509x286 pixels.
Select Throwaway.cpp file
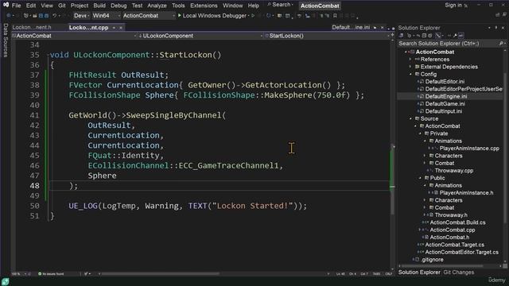click(454, 171)
